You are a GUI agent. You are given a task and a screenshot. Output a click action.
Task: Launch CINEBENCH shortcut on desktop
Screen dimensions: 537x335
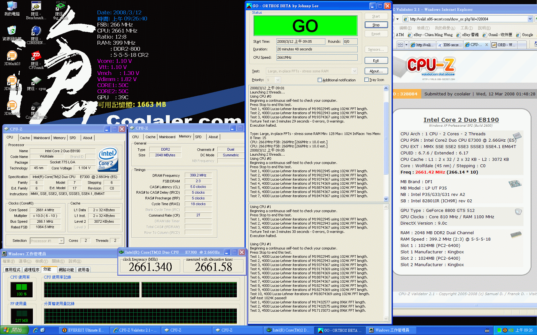pos(36,35)
